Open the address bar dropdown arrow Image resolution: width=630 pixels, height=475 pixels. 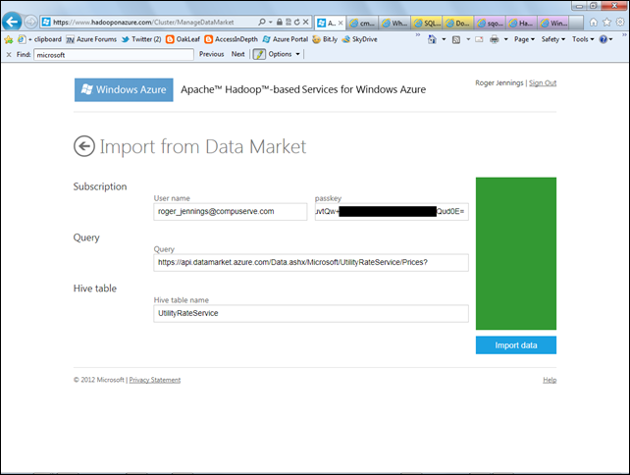click(271, 23)
